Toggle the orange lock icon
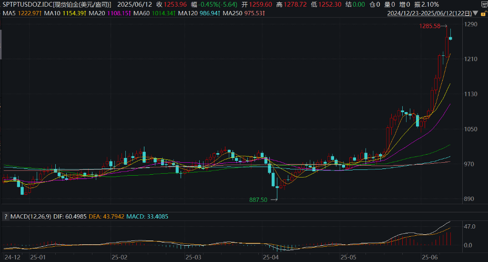The width and height of the screenshot is (488, 262). (x=484, y=13)
